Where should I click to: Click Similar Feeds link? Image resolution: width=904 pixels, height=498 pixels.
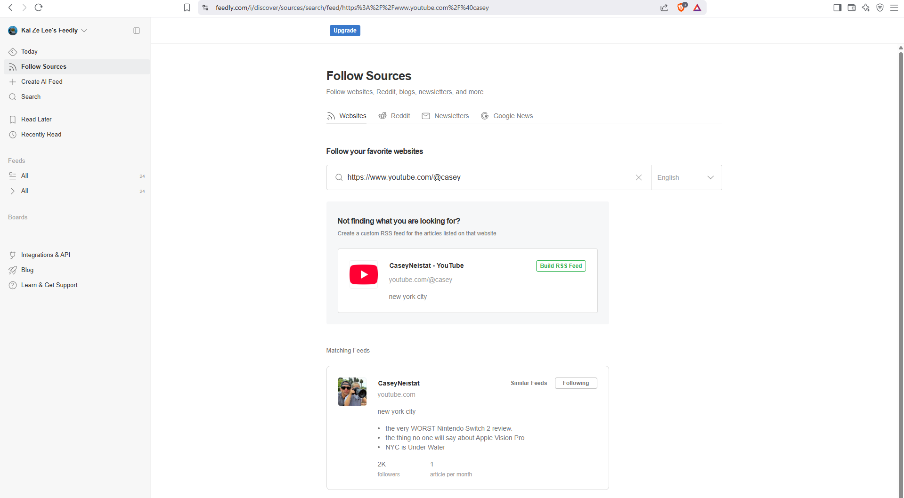click(529, 383)
